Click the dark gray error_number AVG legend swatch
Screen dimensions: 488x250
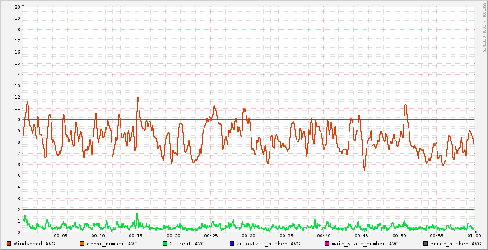(x=426, y=244)
